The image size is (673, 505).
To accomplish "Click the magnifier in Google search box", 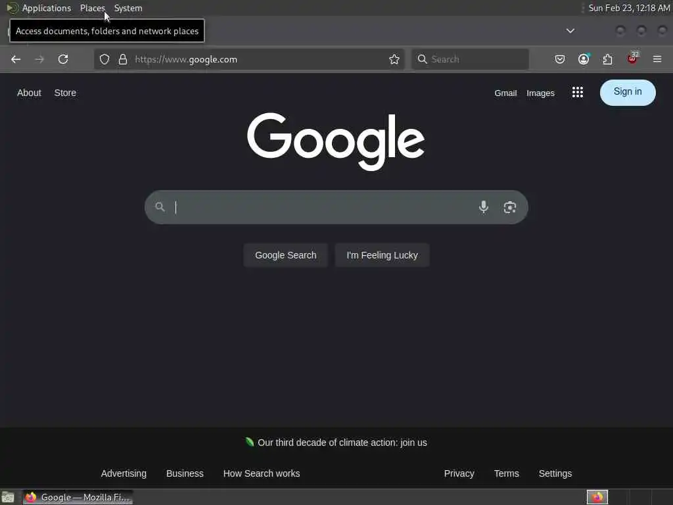I will tap(160, 207).
